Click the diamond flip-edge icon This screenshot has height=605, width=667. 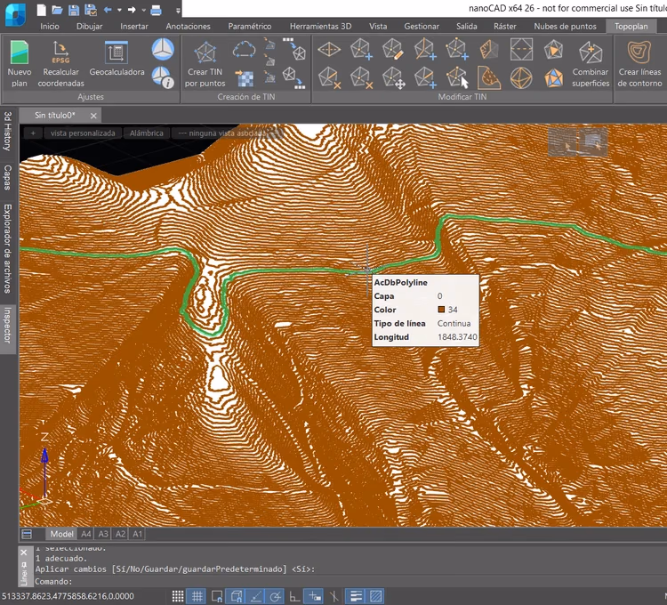pyautogui.click(x=329, y=49)
